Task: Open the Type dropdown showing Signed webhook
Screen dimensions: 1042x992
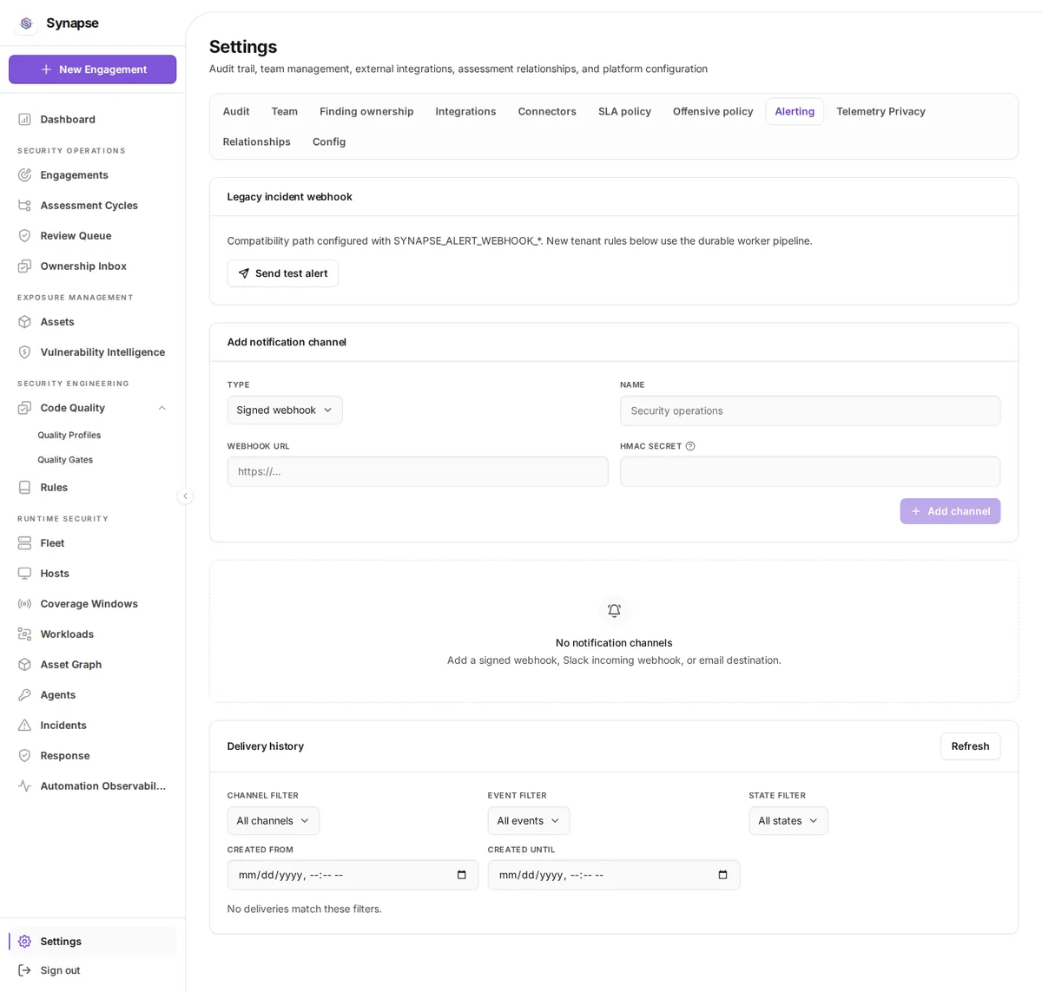Action: (x=285, y=410)
